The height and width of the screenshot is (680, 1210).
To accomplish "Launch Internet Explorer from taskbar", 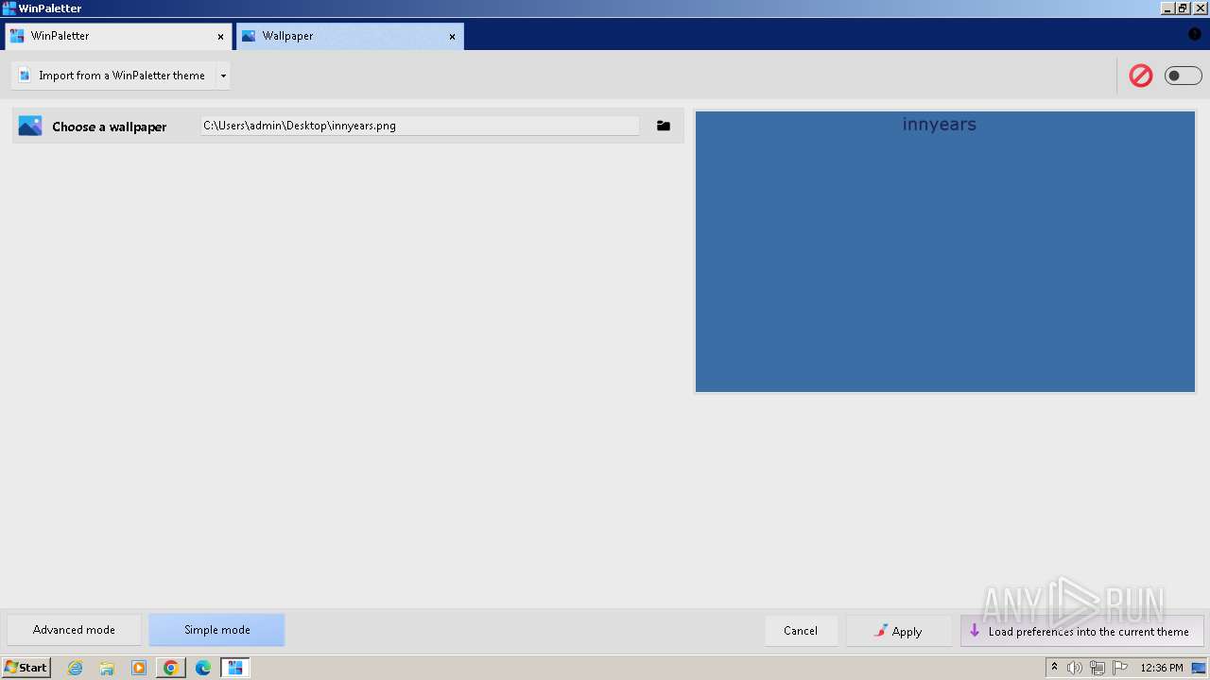I will (x=76, y=668).
